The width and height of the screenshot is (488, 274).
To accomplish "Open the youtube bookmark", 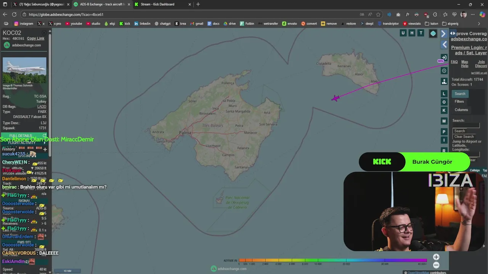I will [74, 24].
